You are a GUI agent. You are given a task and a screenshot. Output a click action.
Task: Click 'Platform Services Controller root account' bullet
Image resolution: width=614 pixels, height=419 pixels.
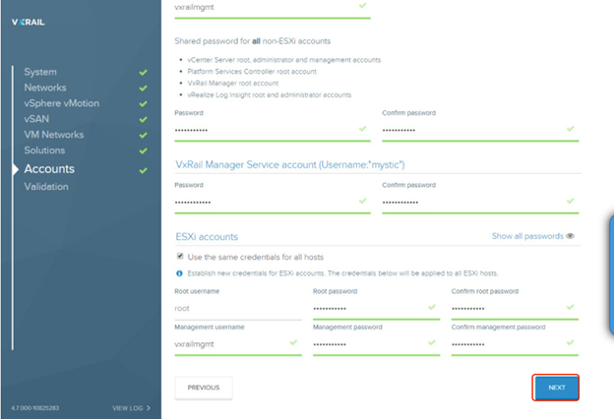252,72
